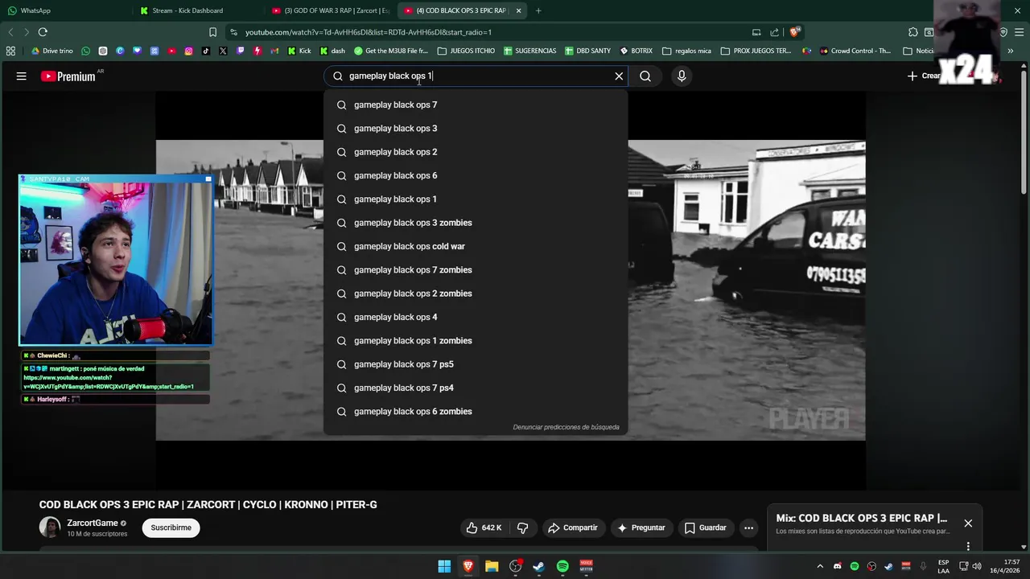Viewport: 1030px width, 579px height.
Task: Open the Crear upload menu
Action: 924,76
